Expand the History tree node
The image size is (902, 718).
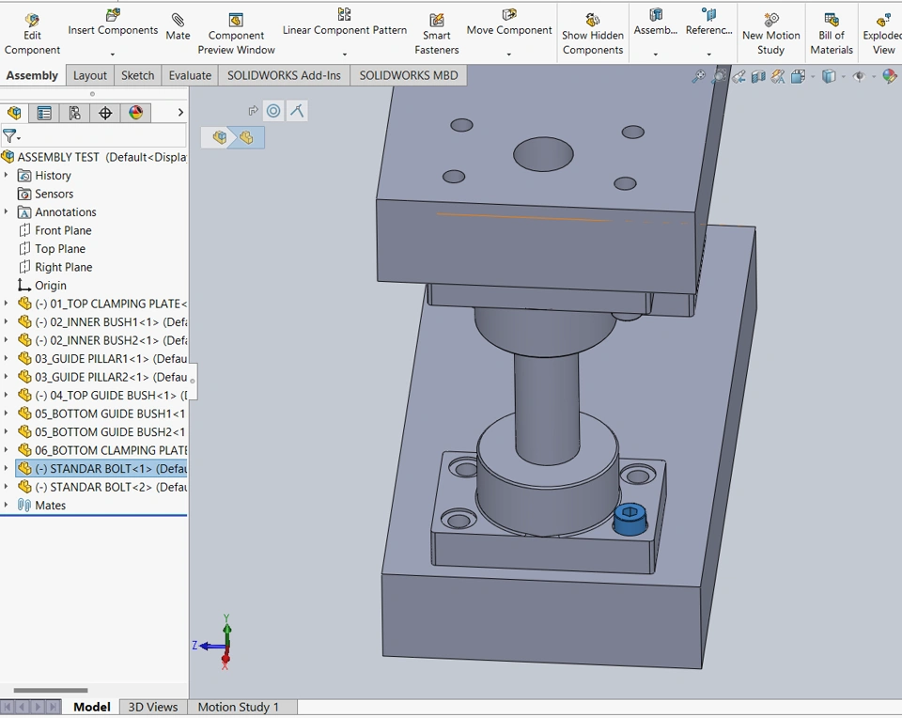(7, 176)
